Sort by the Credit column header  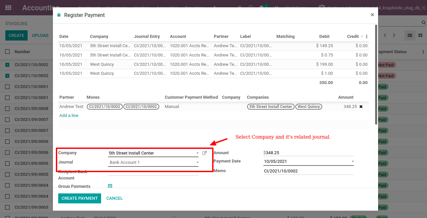click(x=353, y=37)
